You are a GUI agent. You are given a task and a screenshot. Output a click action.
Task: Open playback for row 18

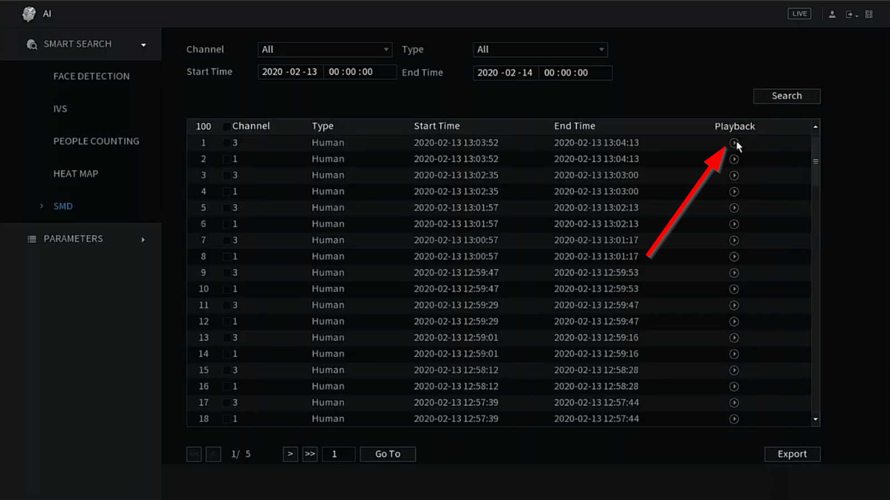pos(734,419)
